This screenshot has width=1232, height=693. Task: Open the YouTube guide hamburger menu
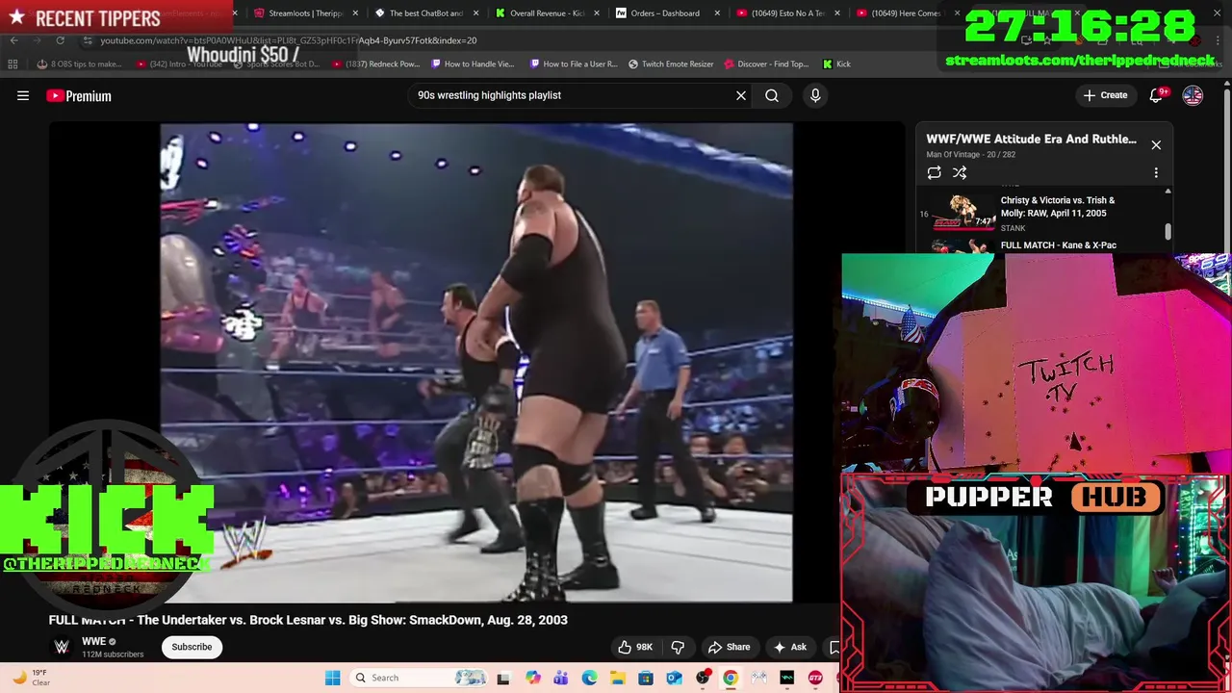[23, 95]
